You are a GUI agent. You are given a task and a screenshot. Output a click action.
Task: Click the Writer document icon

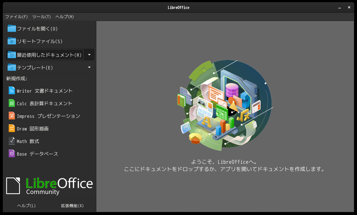(12, 90)
